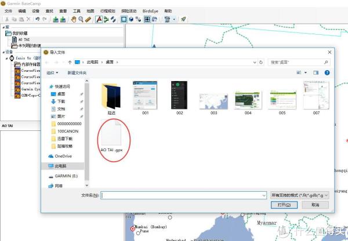348x241 pixels.
Task: Open the 文件 menu
Action: pyautogui.click(x=8, y=11)
